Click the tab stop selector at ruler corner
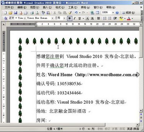Screen dimensions: 144x132 point(4,24)
